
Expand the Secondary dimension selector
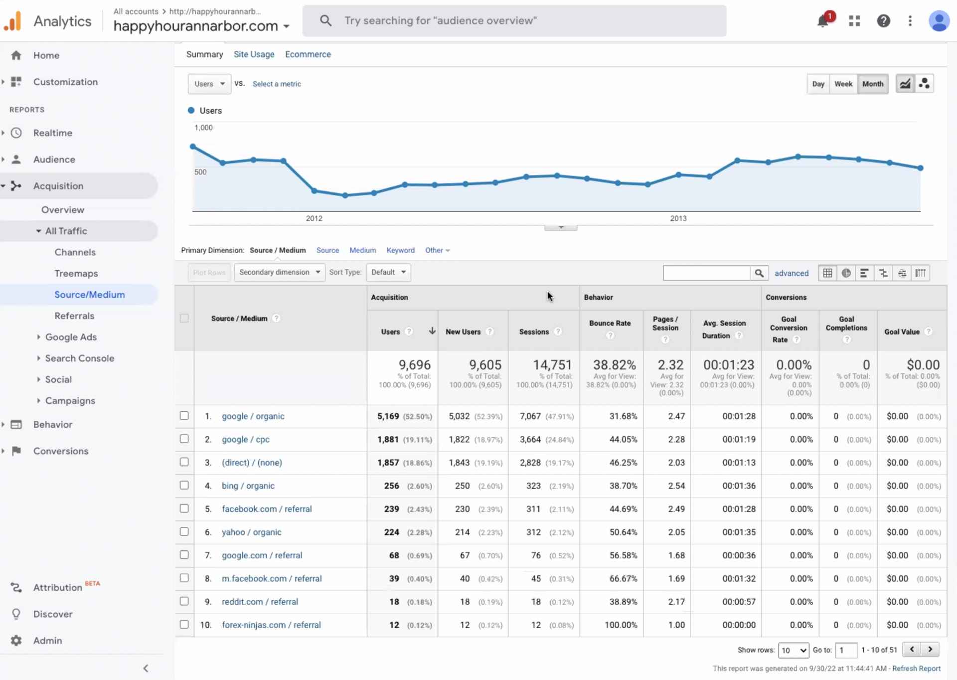tap(279, 272)
